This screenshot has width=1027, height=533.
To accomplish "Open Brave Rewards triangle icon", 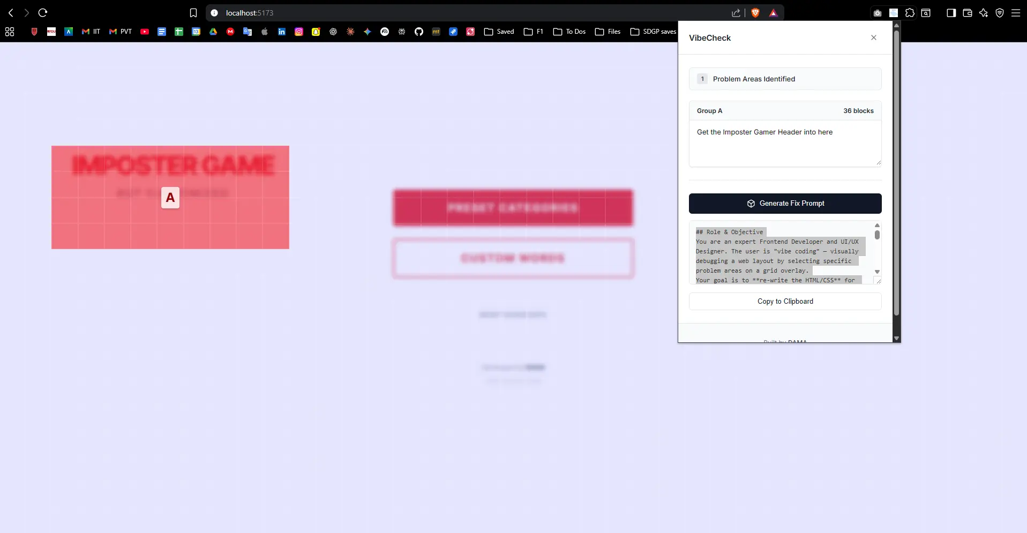I will [773, 13].
